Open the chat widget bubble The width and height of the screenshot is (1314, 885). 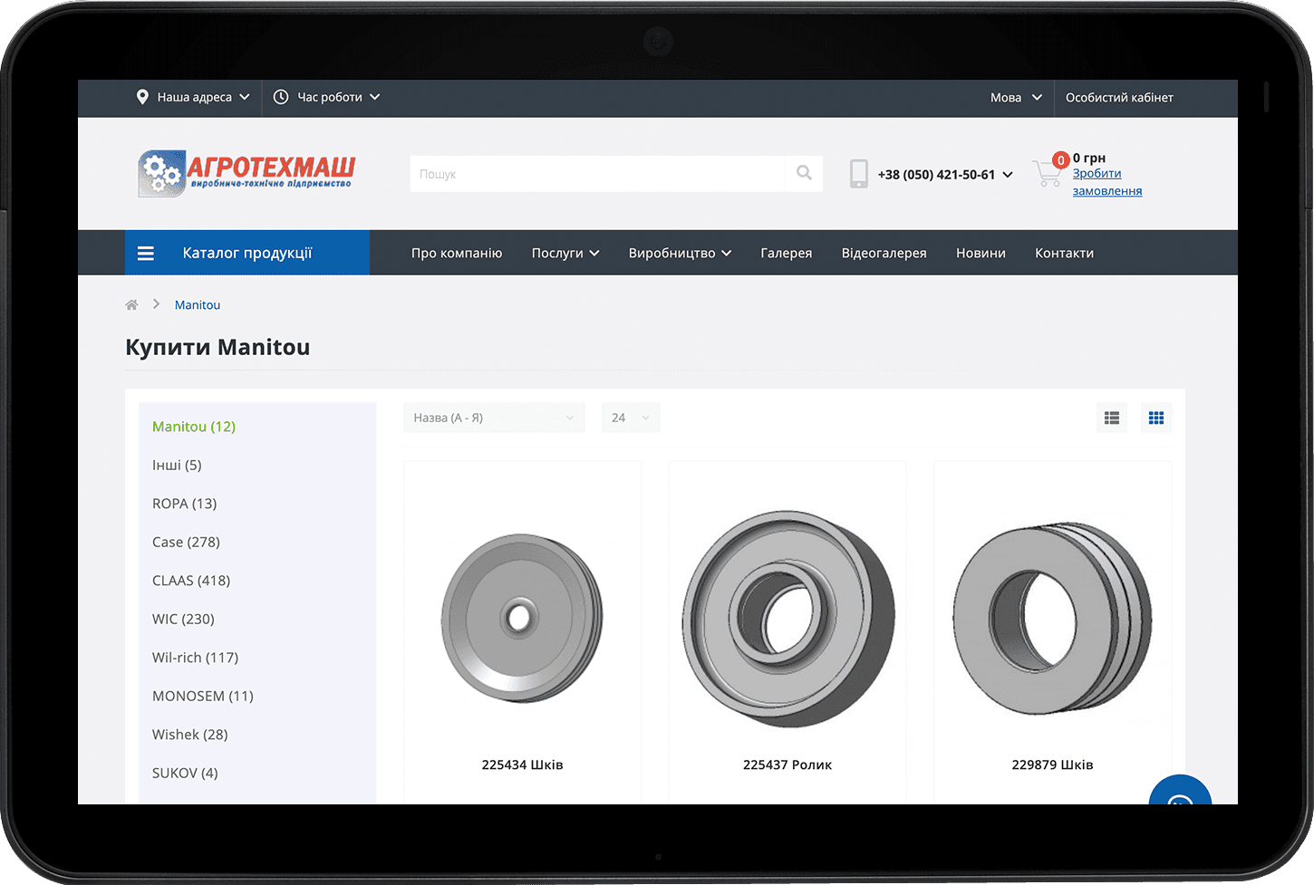click(1179, 794)
